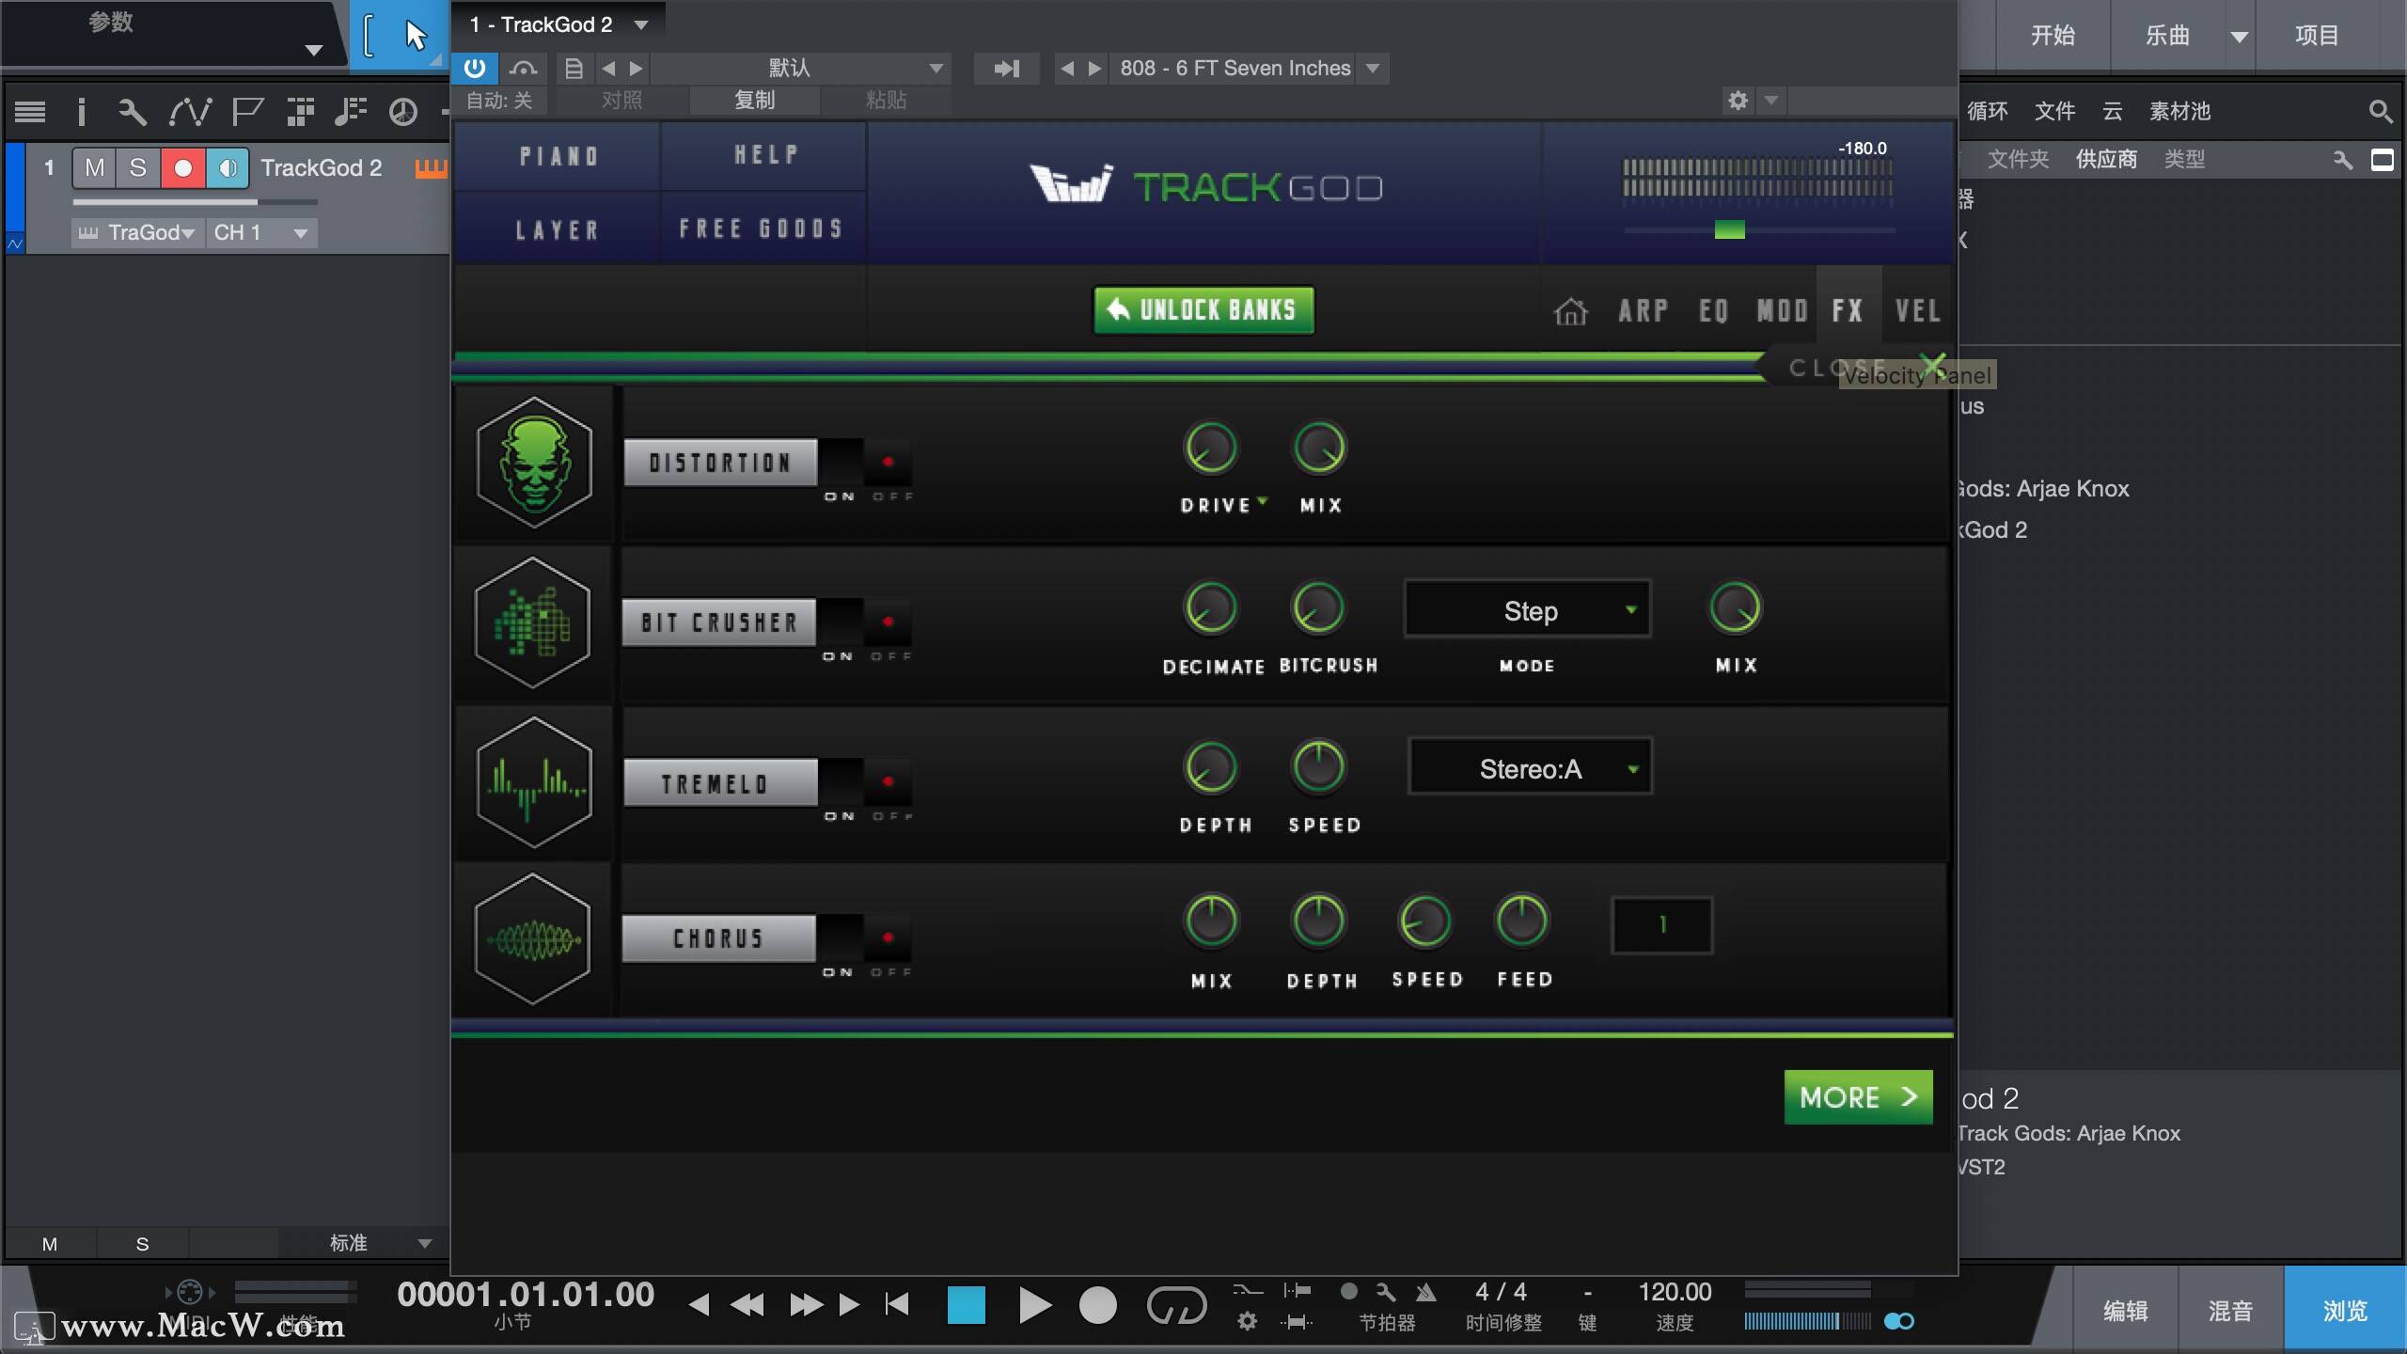
Task: Click the Unlock Banks button
Action: tap(1203, 310)
